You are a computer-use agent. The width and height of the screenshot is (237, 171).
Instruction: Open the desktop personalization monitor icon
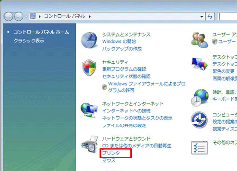pyautogui.click(x=200, y=64)
